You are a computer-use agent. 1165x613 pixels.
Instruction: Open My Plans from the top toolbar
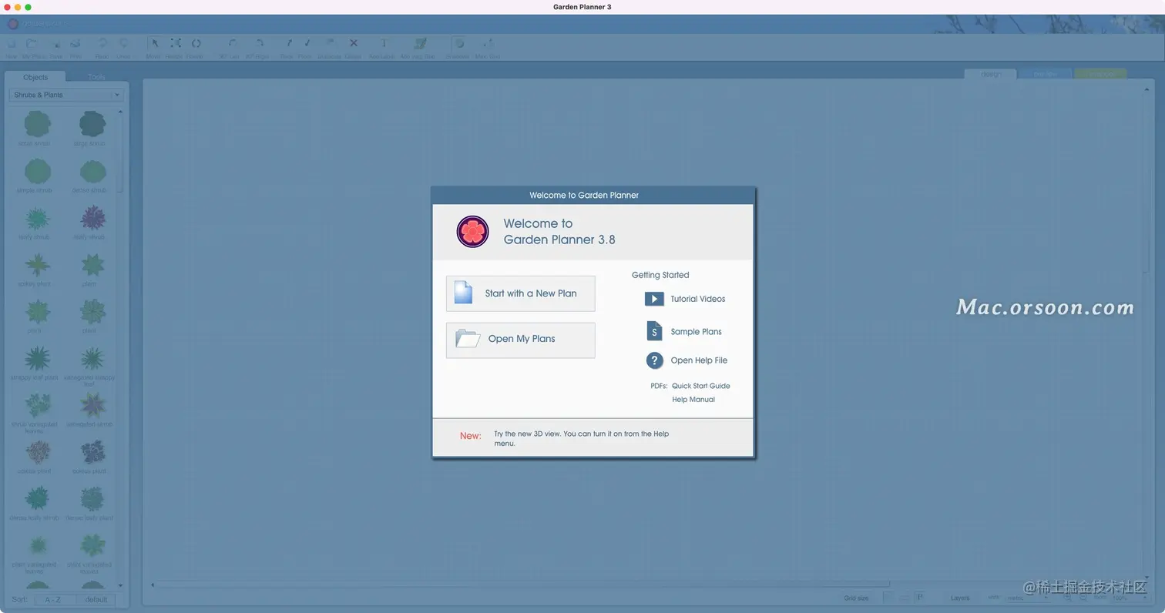pos(32,44)
